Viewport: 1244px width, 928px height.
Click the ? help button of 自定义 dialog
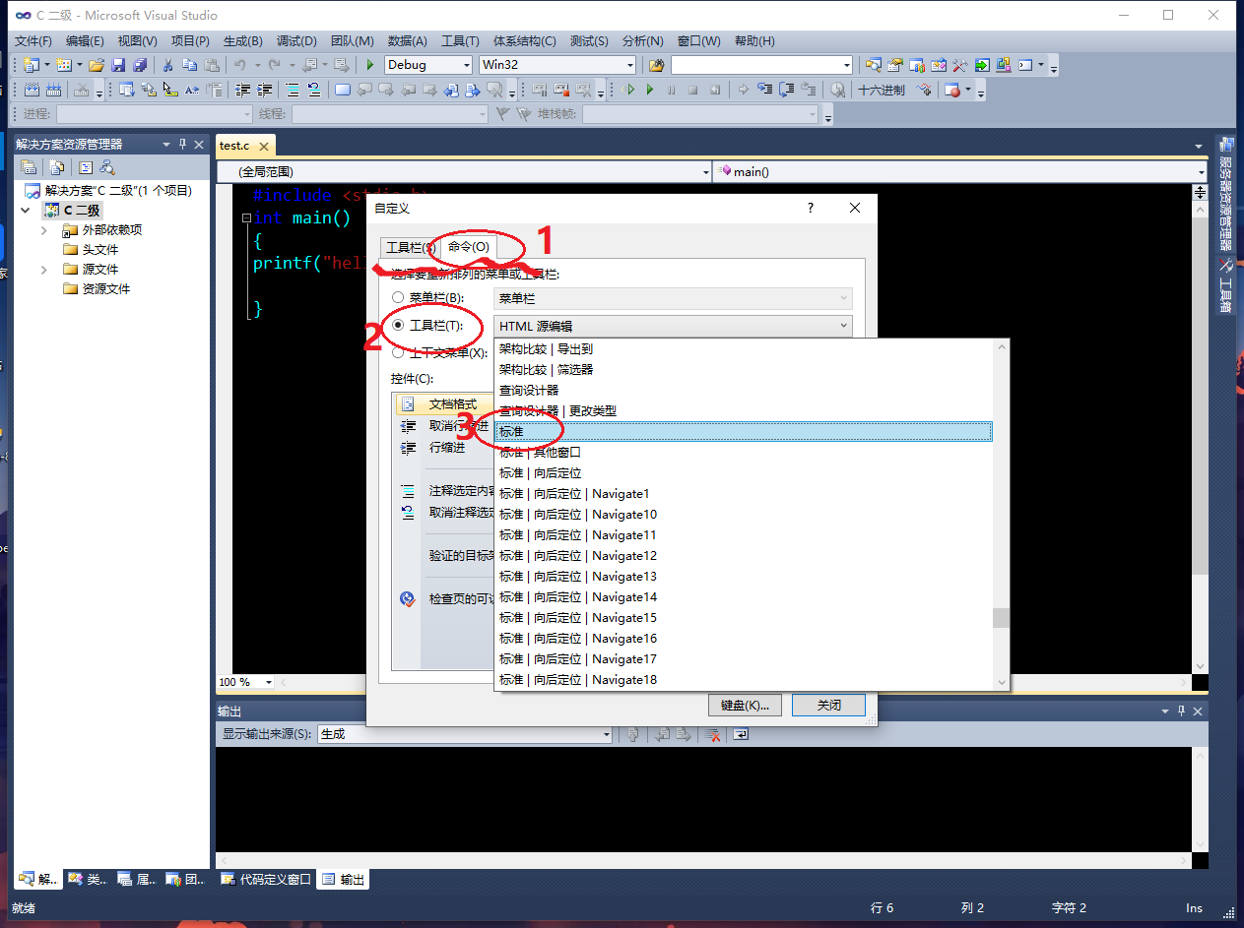pos(811,208)
